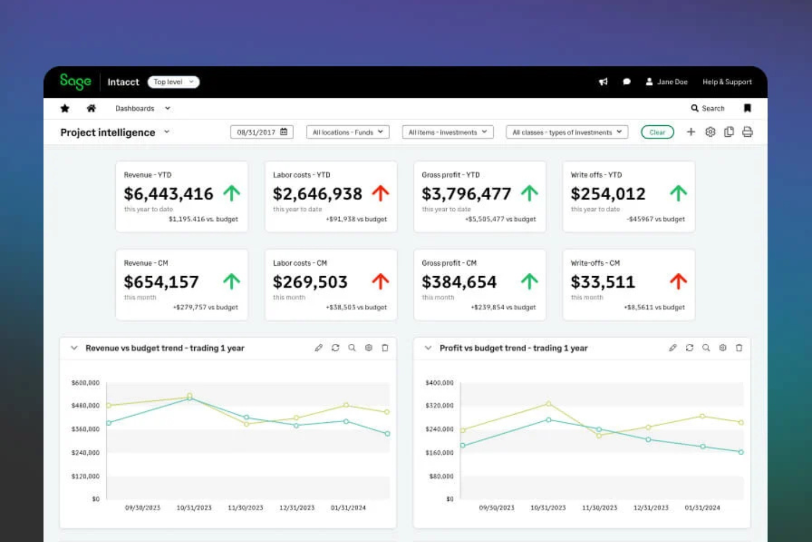
Task: Open the All locations - Funds dropdown
Action: [347, 132]
